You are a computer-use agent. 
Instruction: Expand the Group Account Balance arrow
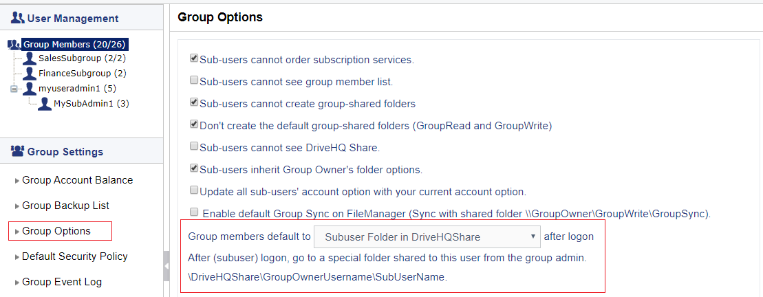click(x=17, y=181)
